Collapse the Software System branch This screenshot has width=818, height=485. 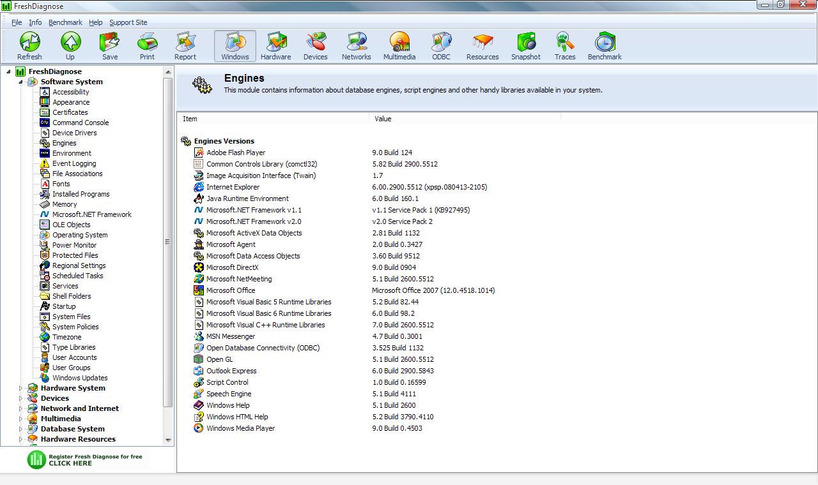pos(20,82)
